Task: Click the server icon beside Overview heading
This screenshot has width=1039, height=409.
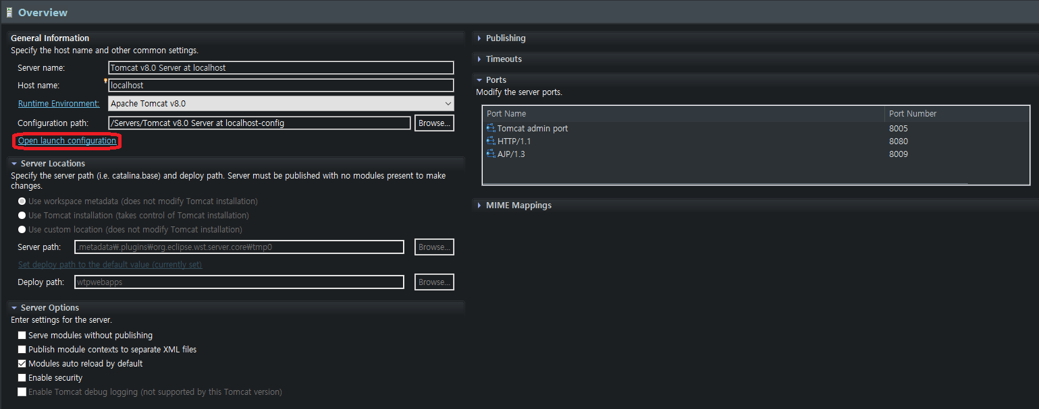Action: click(x=10, y=12)
